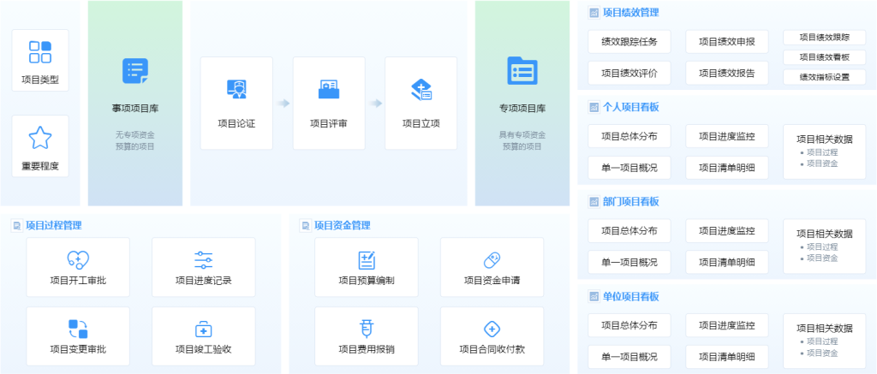Click the 项目进度记录 sliders icon

203,259
